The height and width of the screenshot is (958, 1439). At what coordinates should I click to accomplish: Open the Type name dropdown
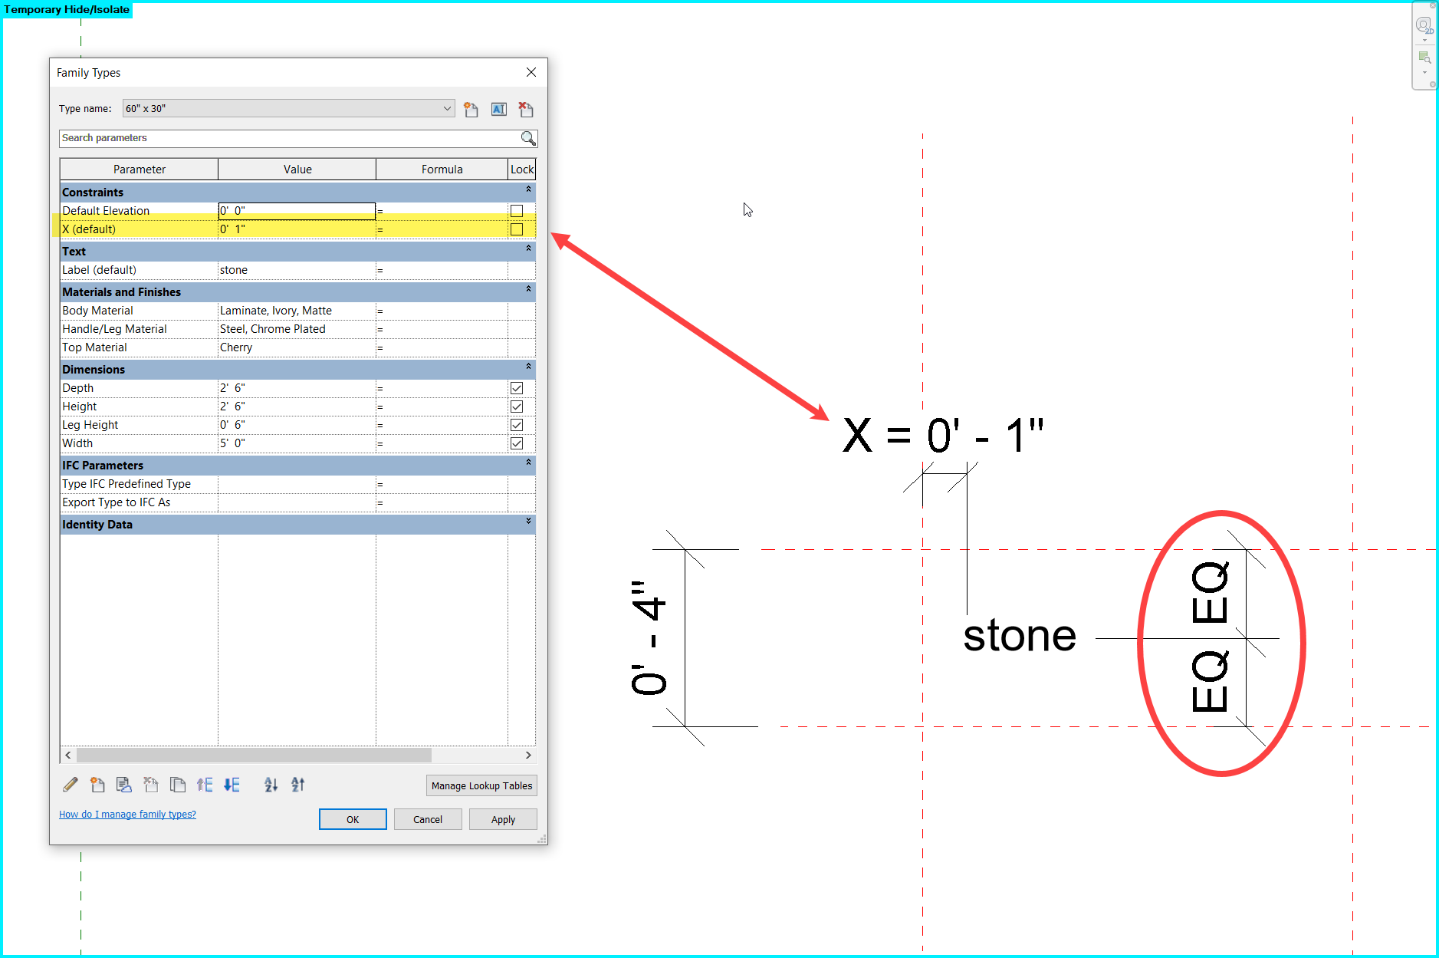click(448, 108)
